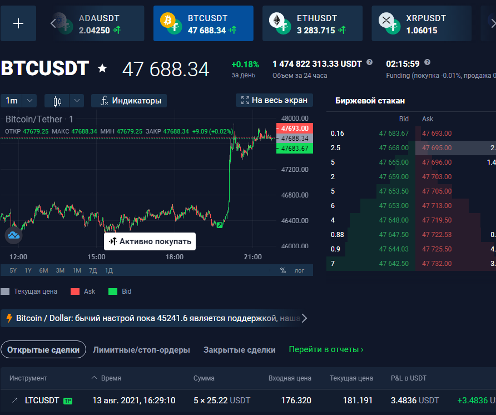The width and height of the screenshot is (496, 415).
Task: Click the red 47693.00 ask price label on chart
Action: (x=295, y=128)
